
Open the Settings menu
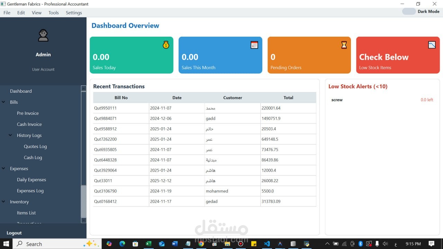point(74,13)
